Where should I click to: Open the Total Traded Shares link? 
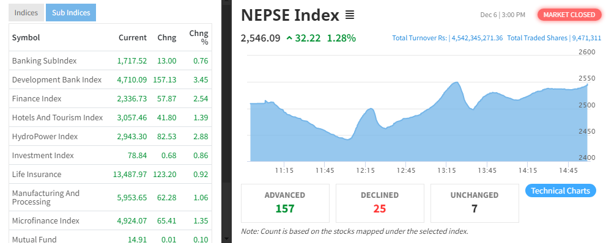tap(554, 38)
